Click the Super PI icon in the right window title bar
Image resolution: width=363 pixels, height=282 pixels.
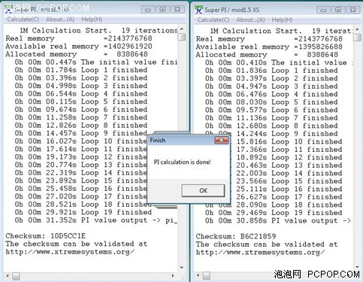[199, 10]
